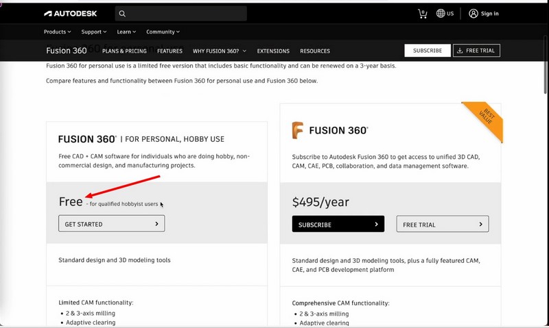Click the black Subscribe button at $495/year
Viewport: 549px width, 328px height.
(338, 224)
